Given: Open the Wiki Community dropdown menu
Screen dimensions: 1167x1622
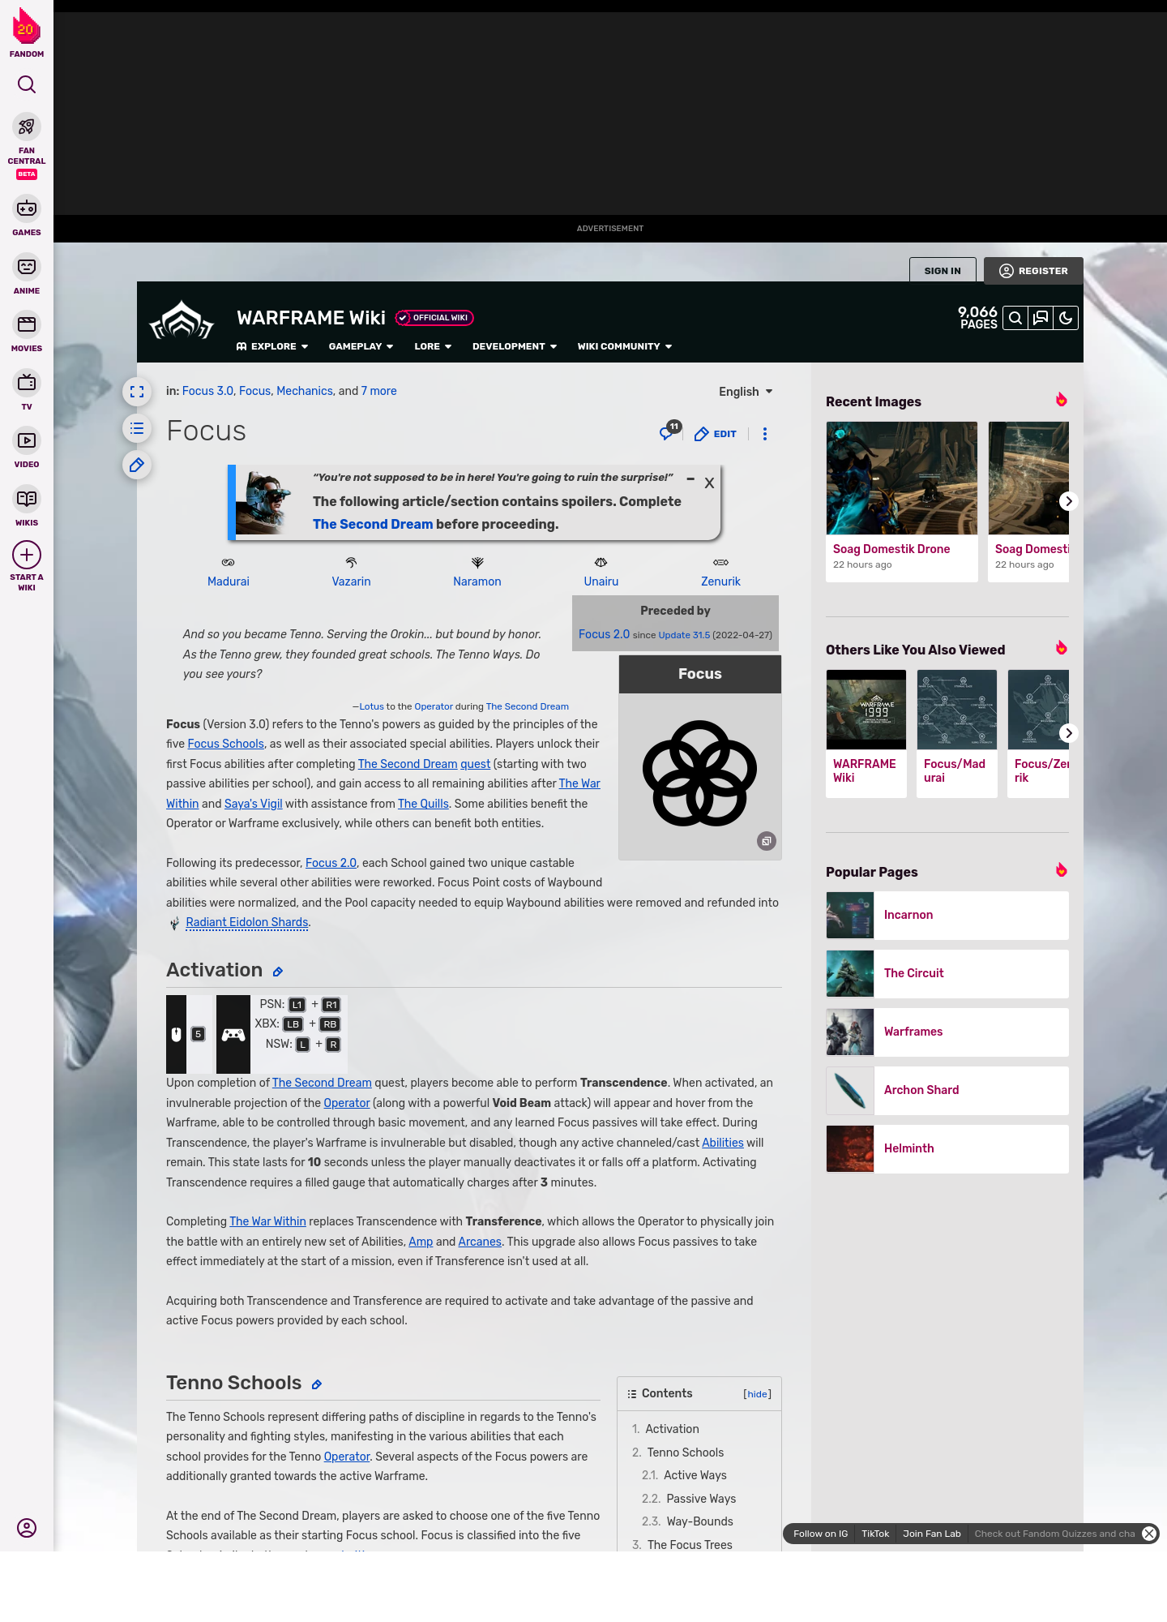Looking at the screenshot, I should 625,346.
